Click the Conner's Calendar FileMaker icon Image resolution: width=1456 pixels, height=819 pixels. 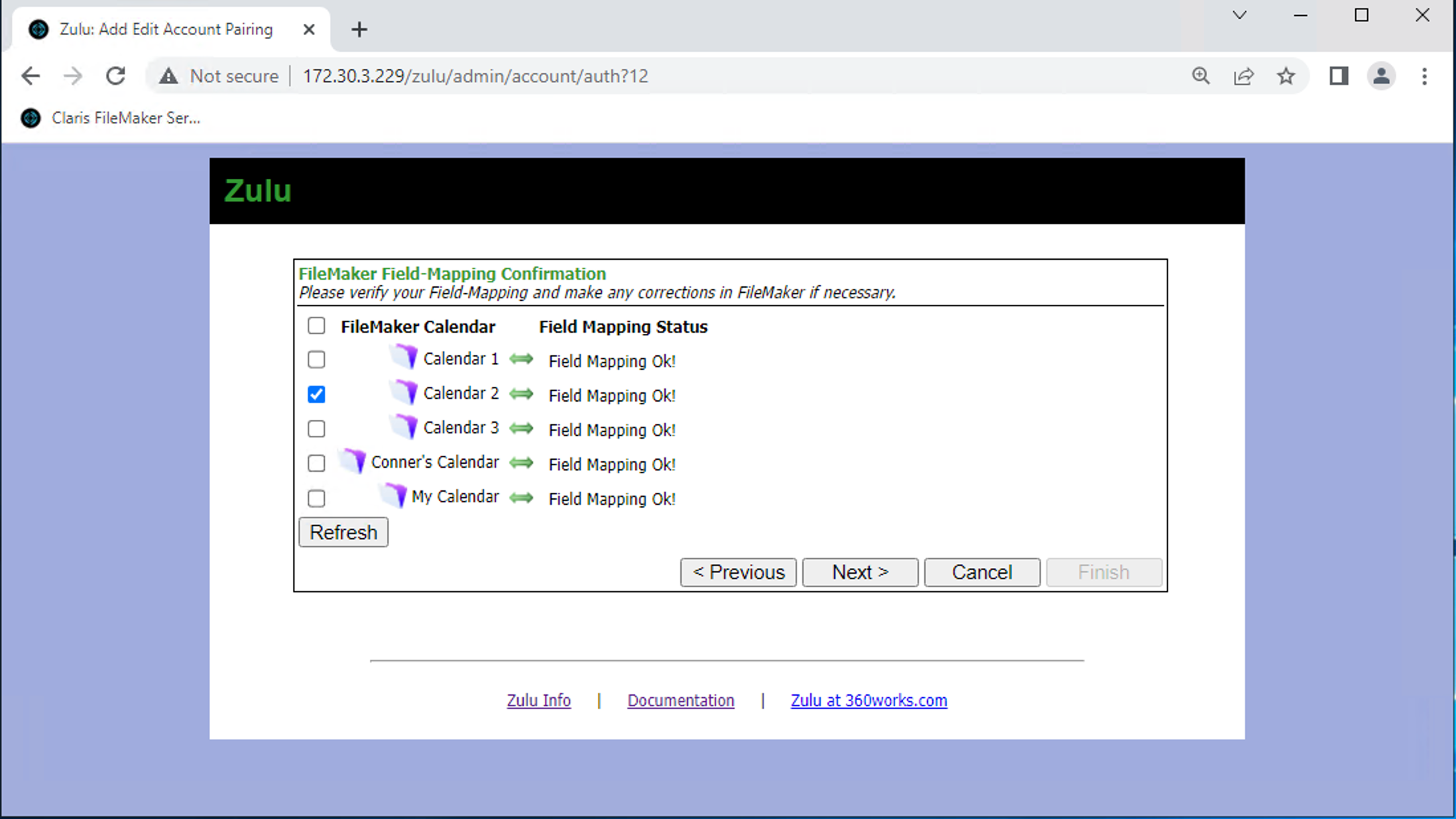tap(353, 461)
